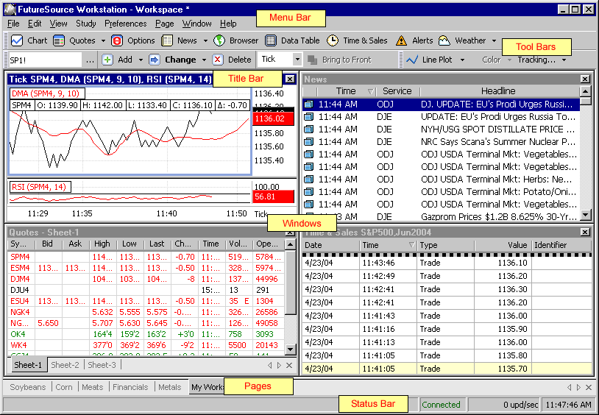This screenshot has height=415, width=599.
Task: Click the News scrollbar down arrow
Action: pos(585,215)
